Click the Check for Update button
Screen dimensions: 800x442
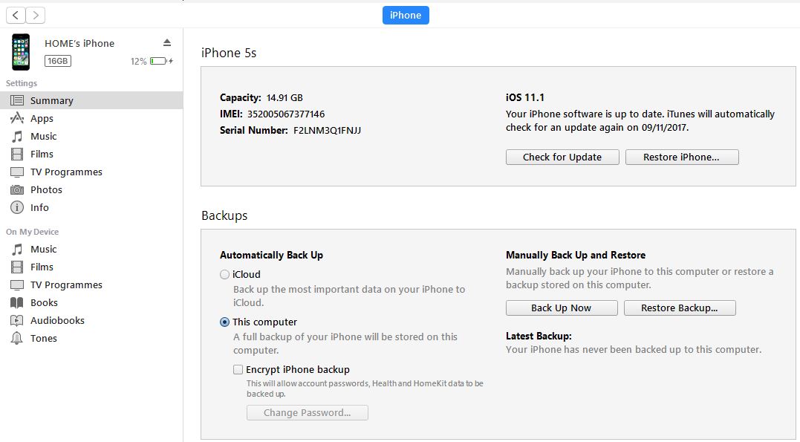point(562,157)
